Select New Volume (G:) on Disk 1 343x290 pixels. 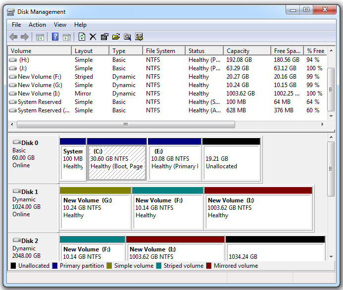pyautogui.click(x=95, y=208)
